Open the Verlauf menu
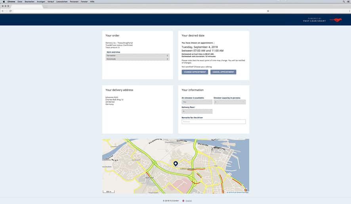 (51, 2)
